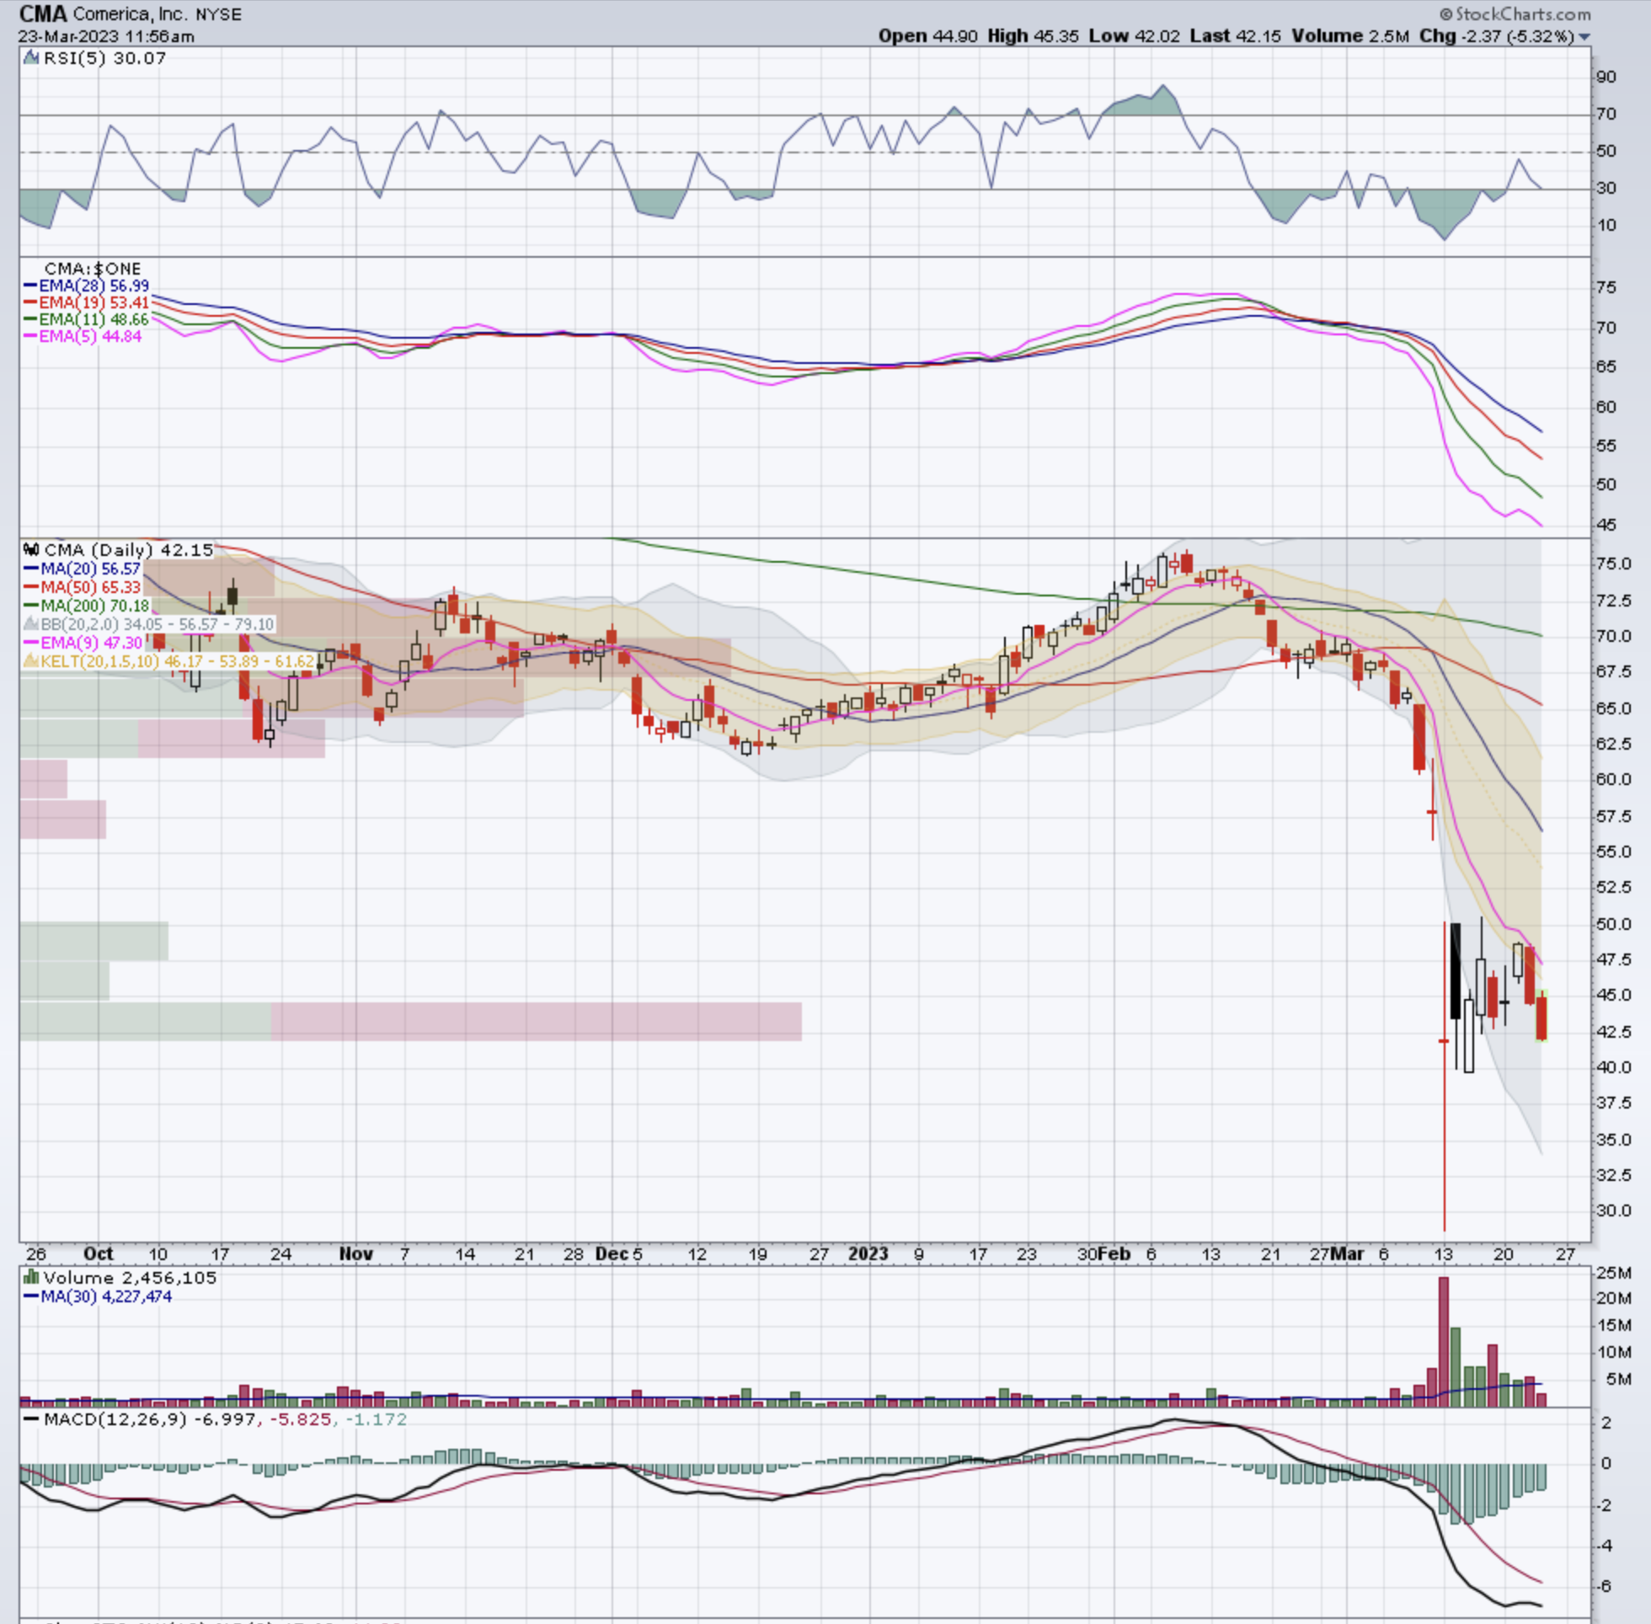Click the black MACD line legend marker
The image size is (1651, 1624).
coord(31,1419)
